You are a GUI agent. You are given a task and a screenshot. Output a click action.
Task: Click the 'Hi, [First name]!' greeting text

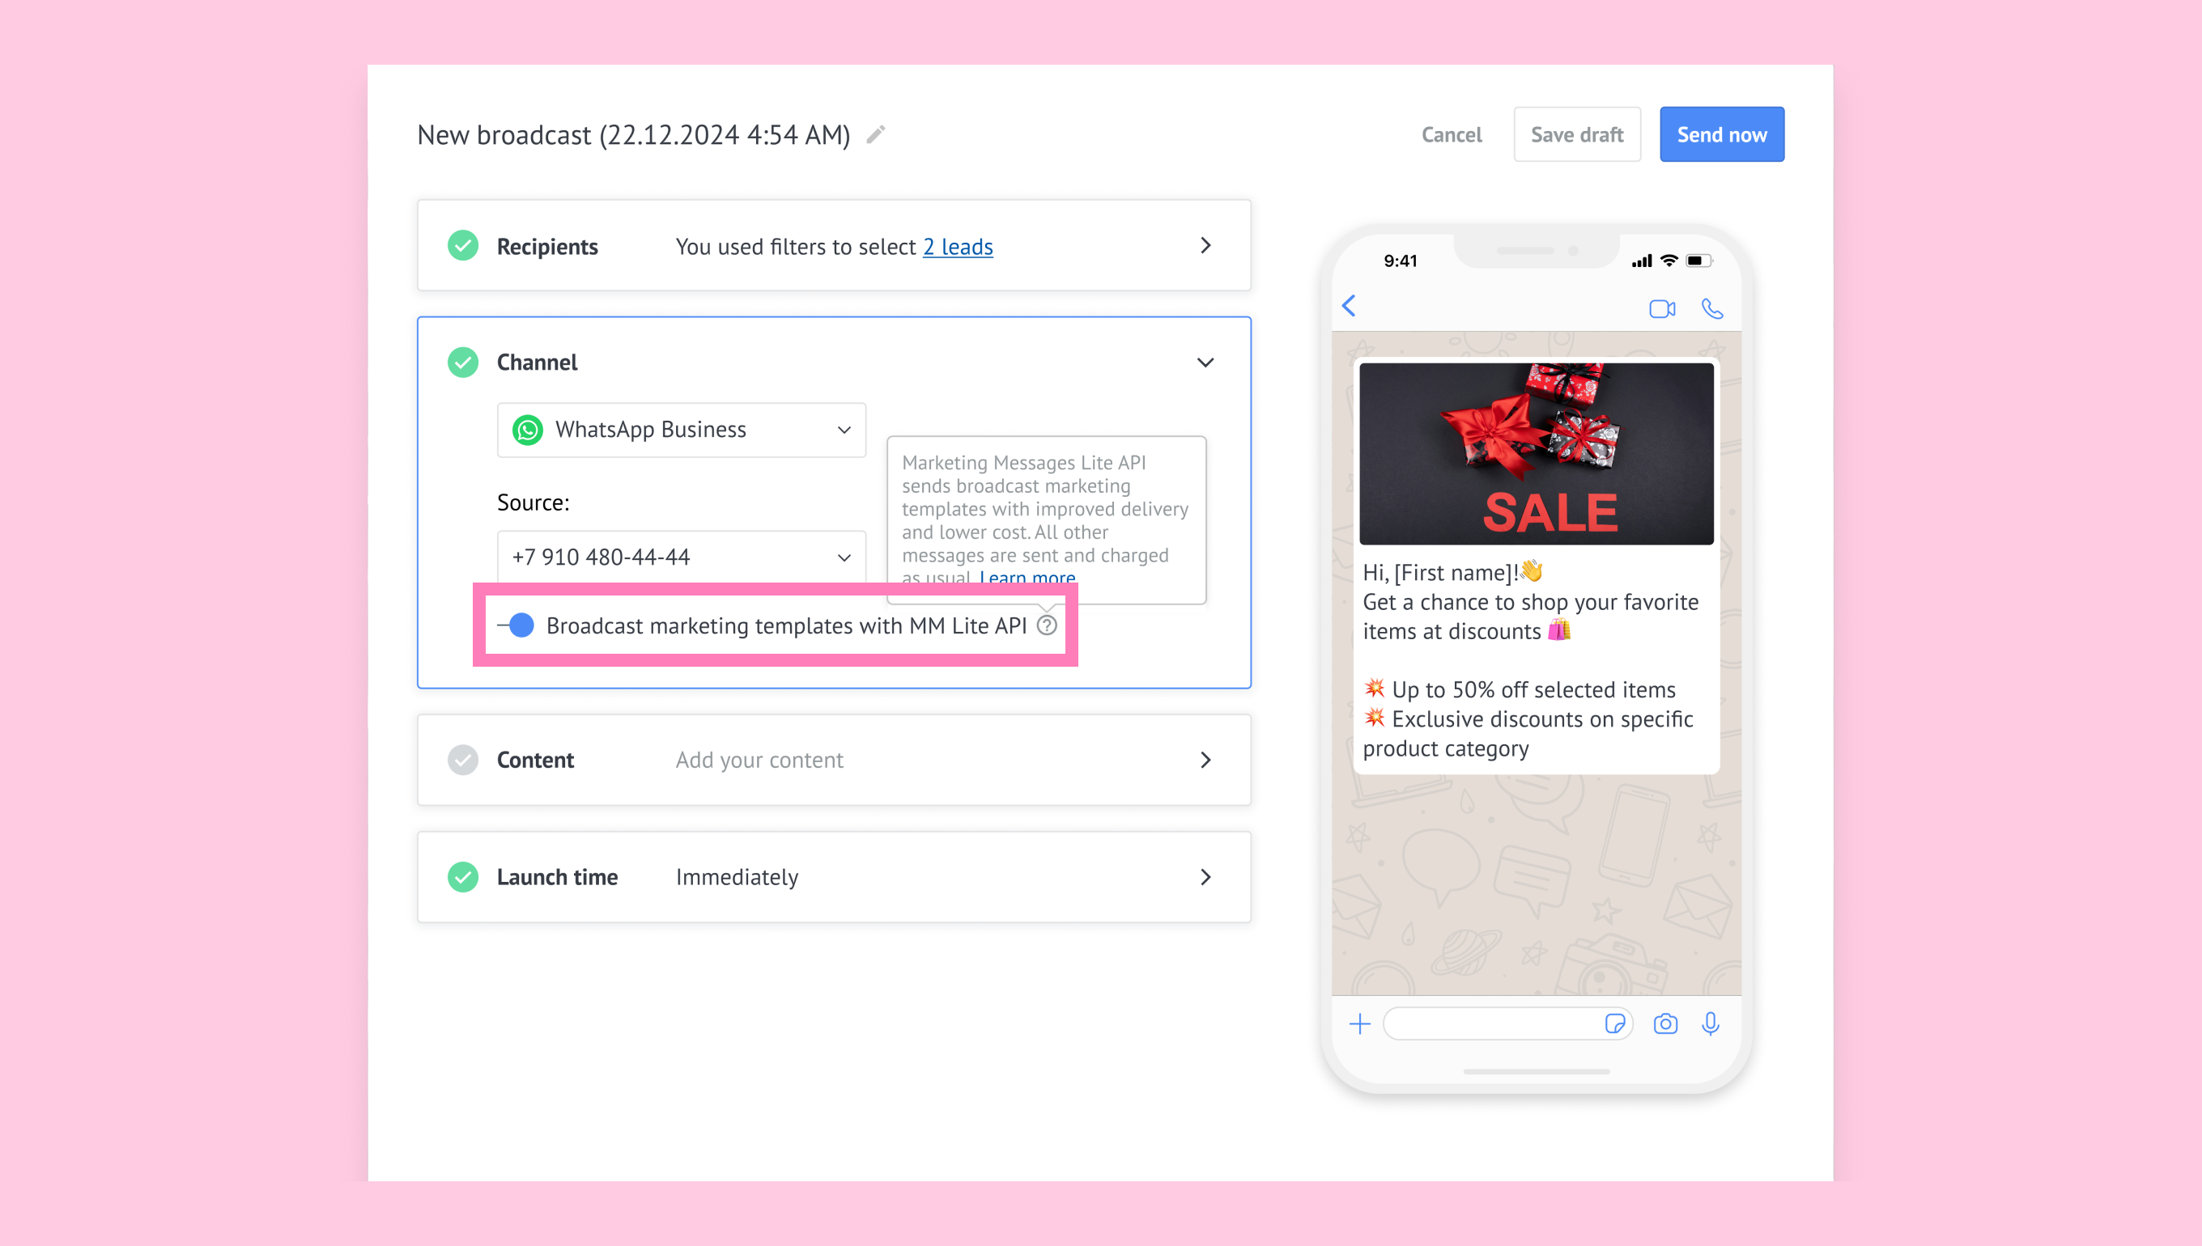(1441, 573)
